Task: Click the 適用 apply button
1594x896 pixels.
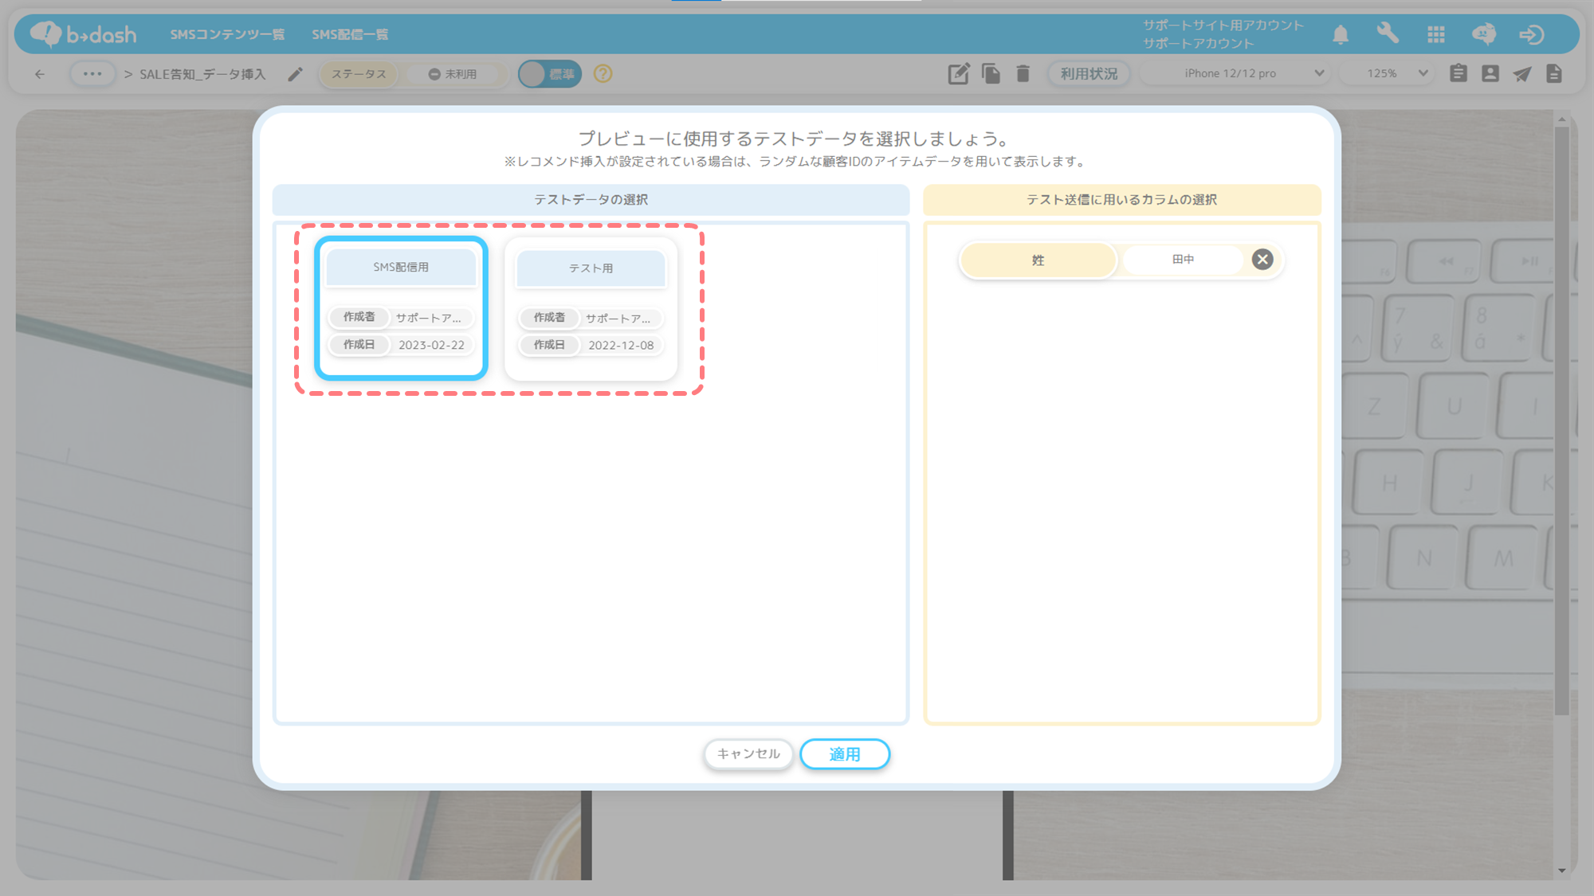Action: pyautogui.click(x=844, y=753)
